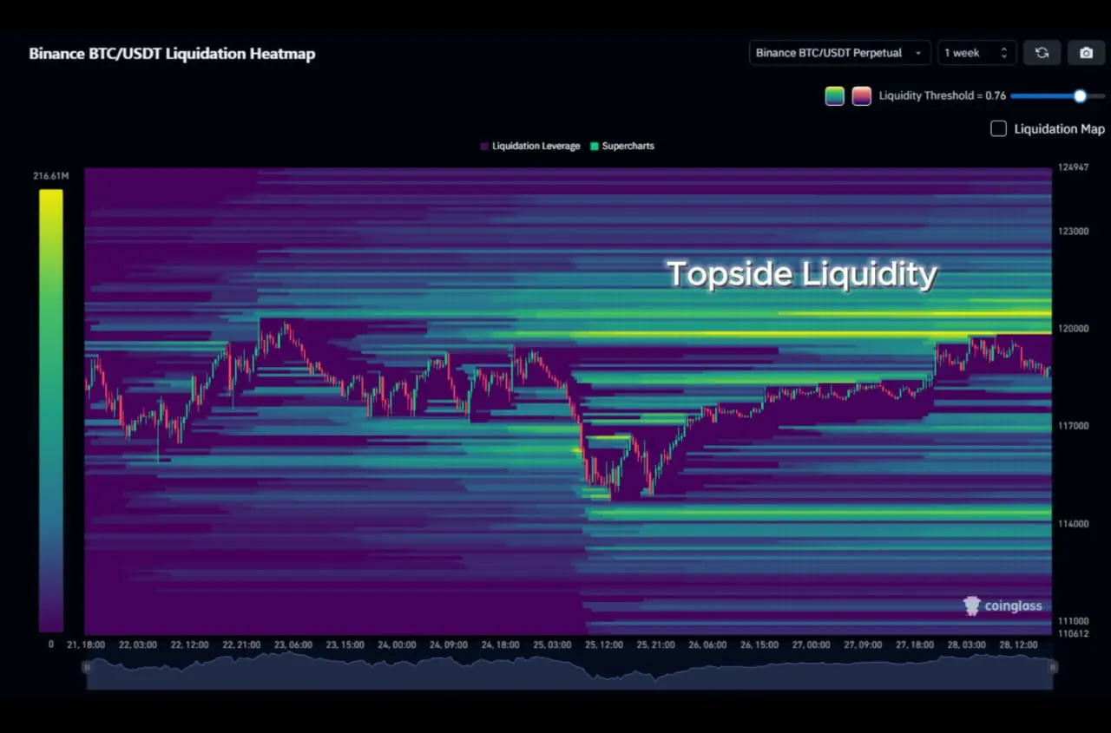The width and height of the screenshot is (1111, 733).
Task: Open the 1 week time range selector
Action: [976, 53]
